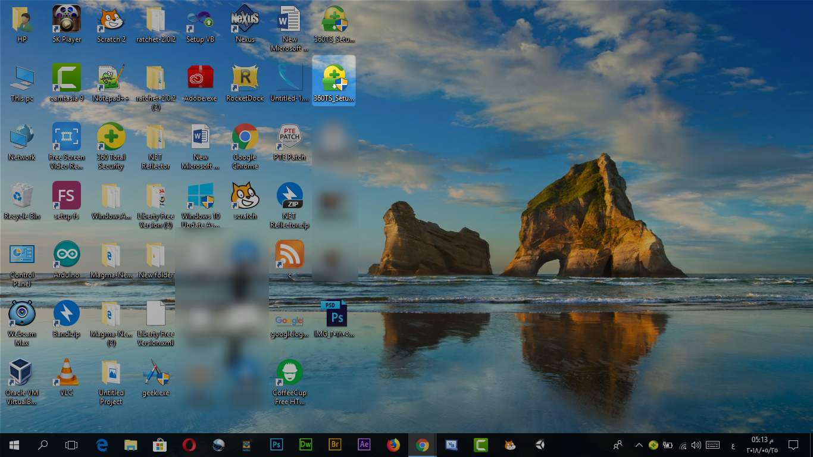Open the volume control in the tray
This screenshot has width=813, height=457.
click(x=696, y=445)
